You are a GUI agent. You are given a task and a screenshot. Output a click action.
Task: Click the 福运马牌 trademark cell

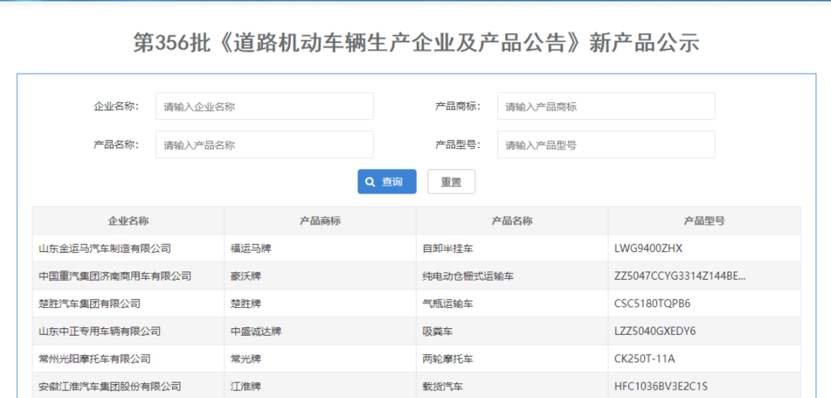(x=320, y=248)
